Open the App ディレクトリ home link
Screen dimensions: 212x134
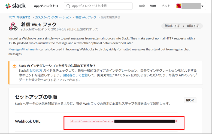point(46,6)
